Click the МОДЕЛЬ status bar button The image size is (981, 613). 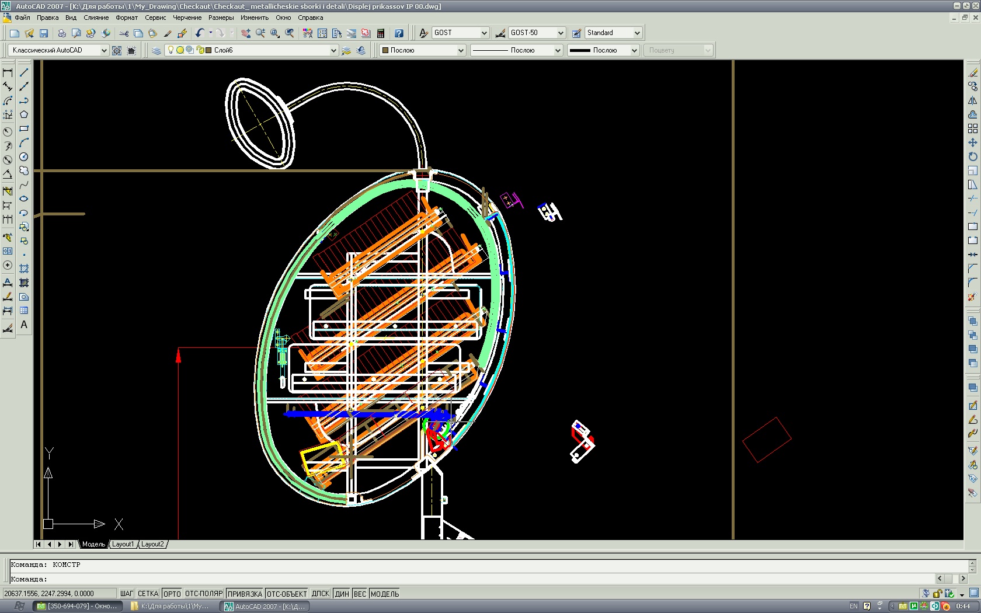point(385,594)
